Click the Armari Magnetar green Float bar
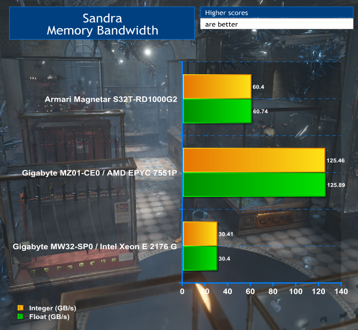The width and height of the screenshot is (358, 330). (x=217, y=111)
